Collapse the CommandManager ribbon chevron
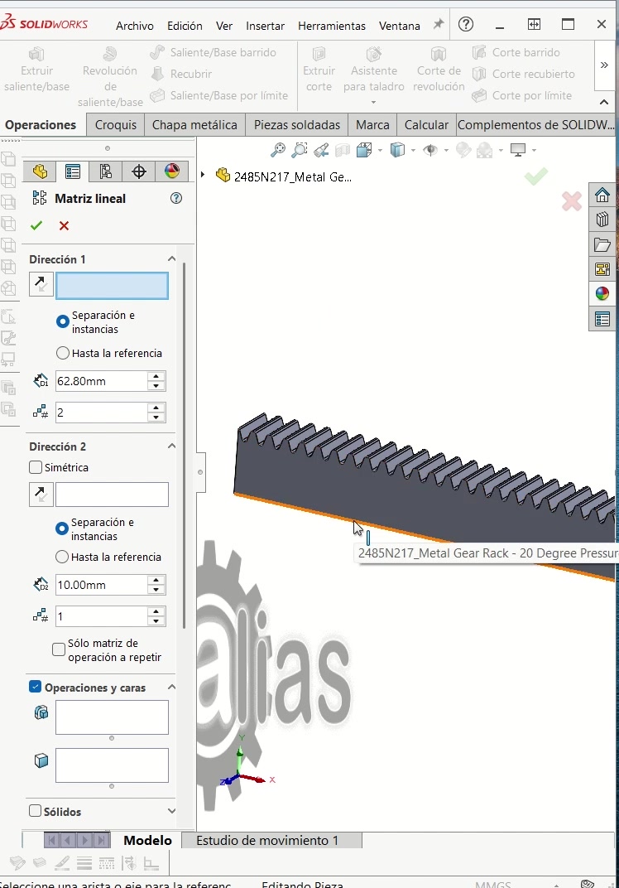The height and width of the screenshot is (888, 619). [604, 102]
